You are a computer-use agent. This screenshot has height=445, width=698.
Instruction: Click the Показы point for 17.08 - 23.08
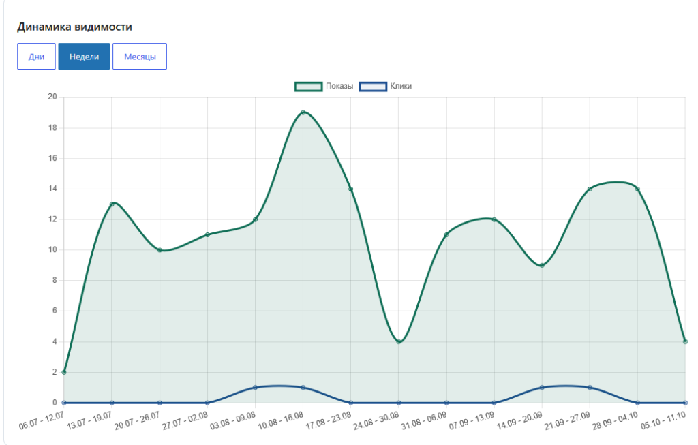[x=351, y=189]
